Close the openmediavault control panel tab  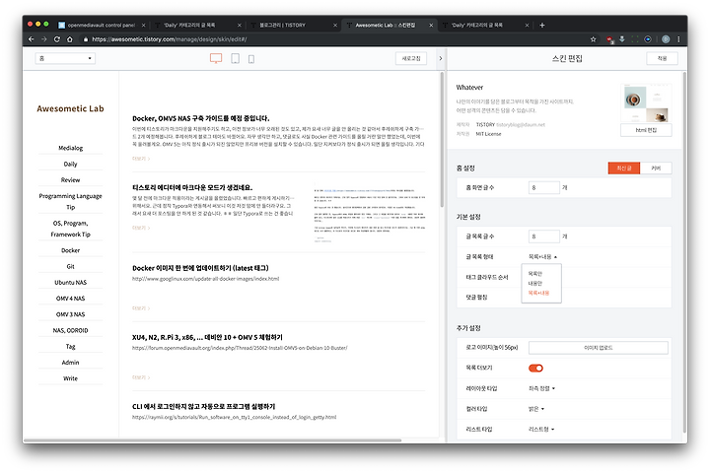point(144,26)
